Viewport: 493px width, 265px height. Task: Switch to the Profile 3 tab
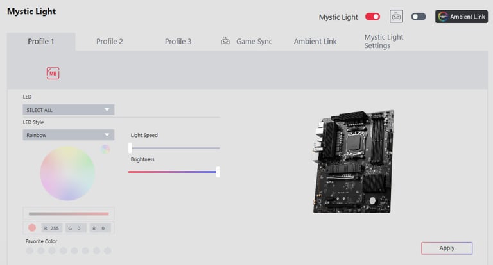[178, 42]
